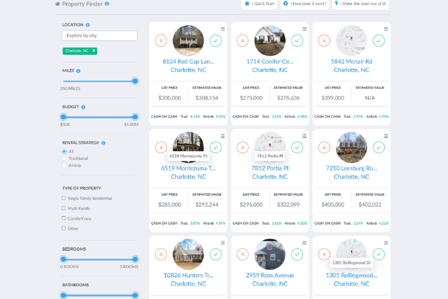
Task: Approve the 7210 Leesburg Road property
Action: [x=379, y=147]
